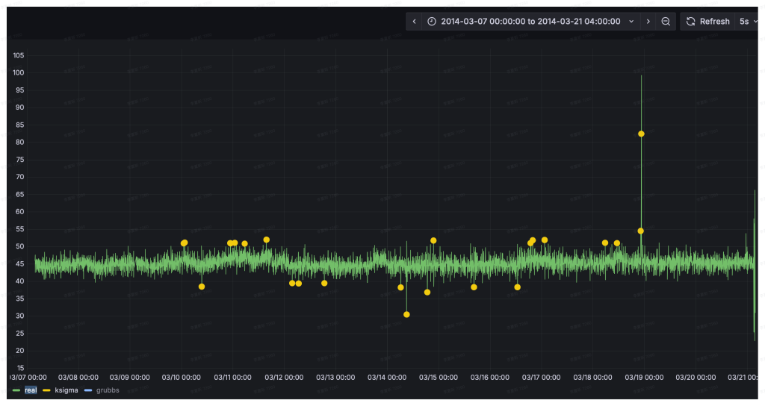Viewport: 765px width, 406px height.
Task: Open time range picker showing 2014-03-07 to 2014-03-21
Action: pos(530,22)
